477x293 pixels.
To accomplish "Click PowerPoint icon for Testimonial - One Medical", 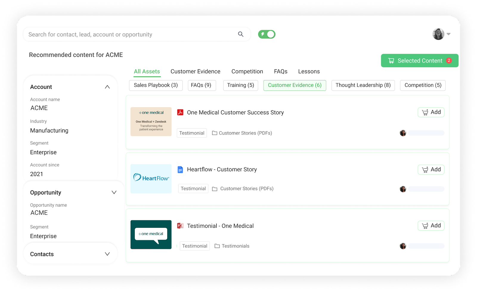I will tap(180, 226).
